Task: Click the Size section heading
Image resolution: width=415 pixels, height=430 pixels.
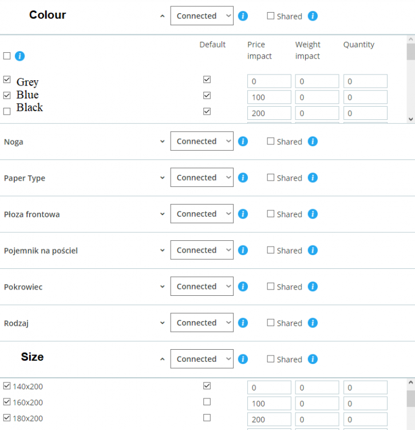Action: pos(32,357)
